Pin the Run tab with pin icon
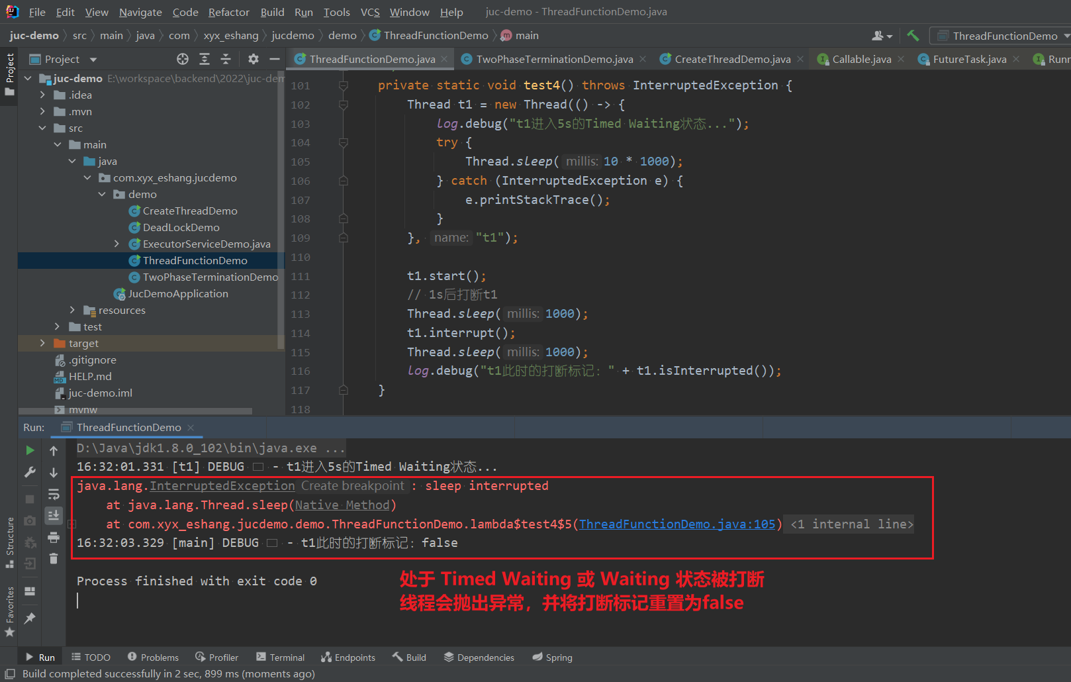The width and height of the screenshot is (1071, 682). pos(30,618)
